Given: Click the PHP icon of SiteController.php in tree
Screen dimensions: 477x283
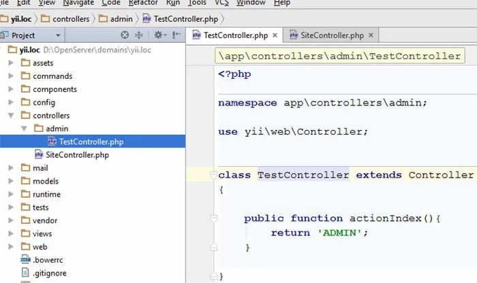Looking at the screenshot, I should tap(39, 154).
